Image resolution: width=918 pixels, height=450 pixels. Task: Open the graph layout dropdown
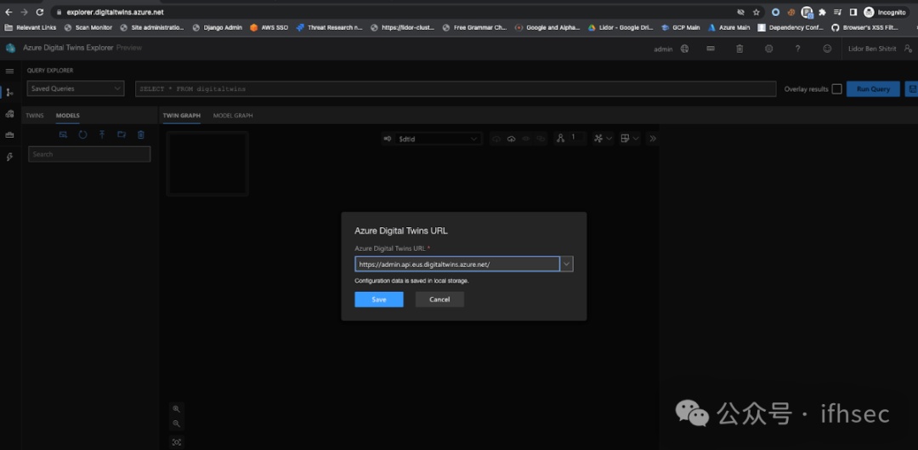[x=603, y=139]
